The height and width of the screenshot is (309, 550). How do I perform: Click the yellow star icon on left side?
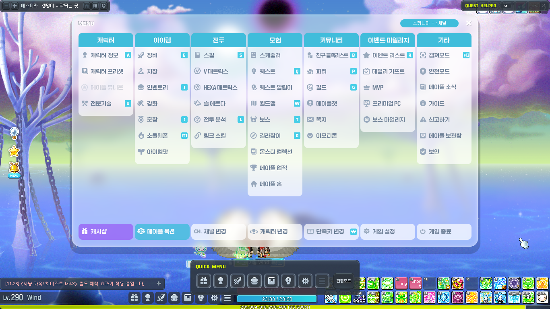click(14, 151)
